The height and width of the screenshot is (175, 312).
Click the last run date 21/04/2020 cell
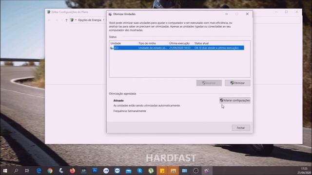point(180,48)
